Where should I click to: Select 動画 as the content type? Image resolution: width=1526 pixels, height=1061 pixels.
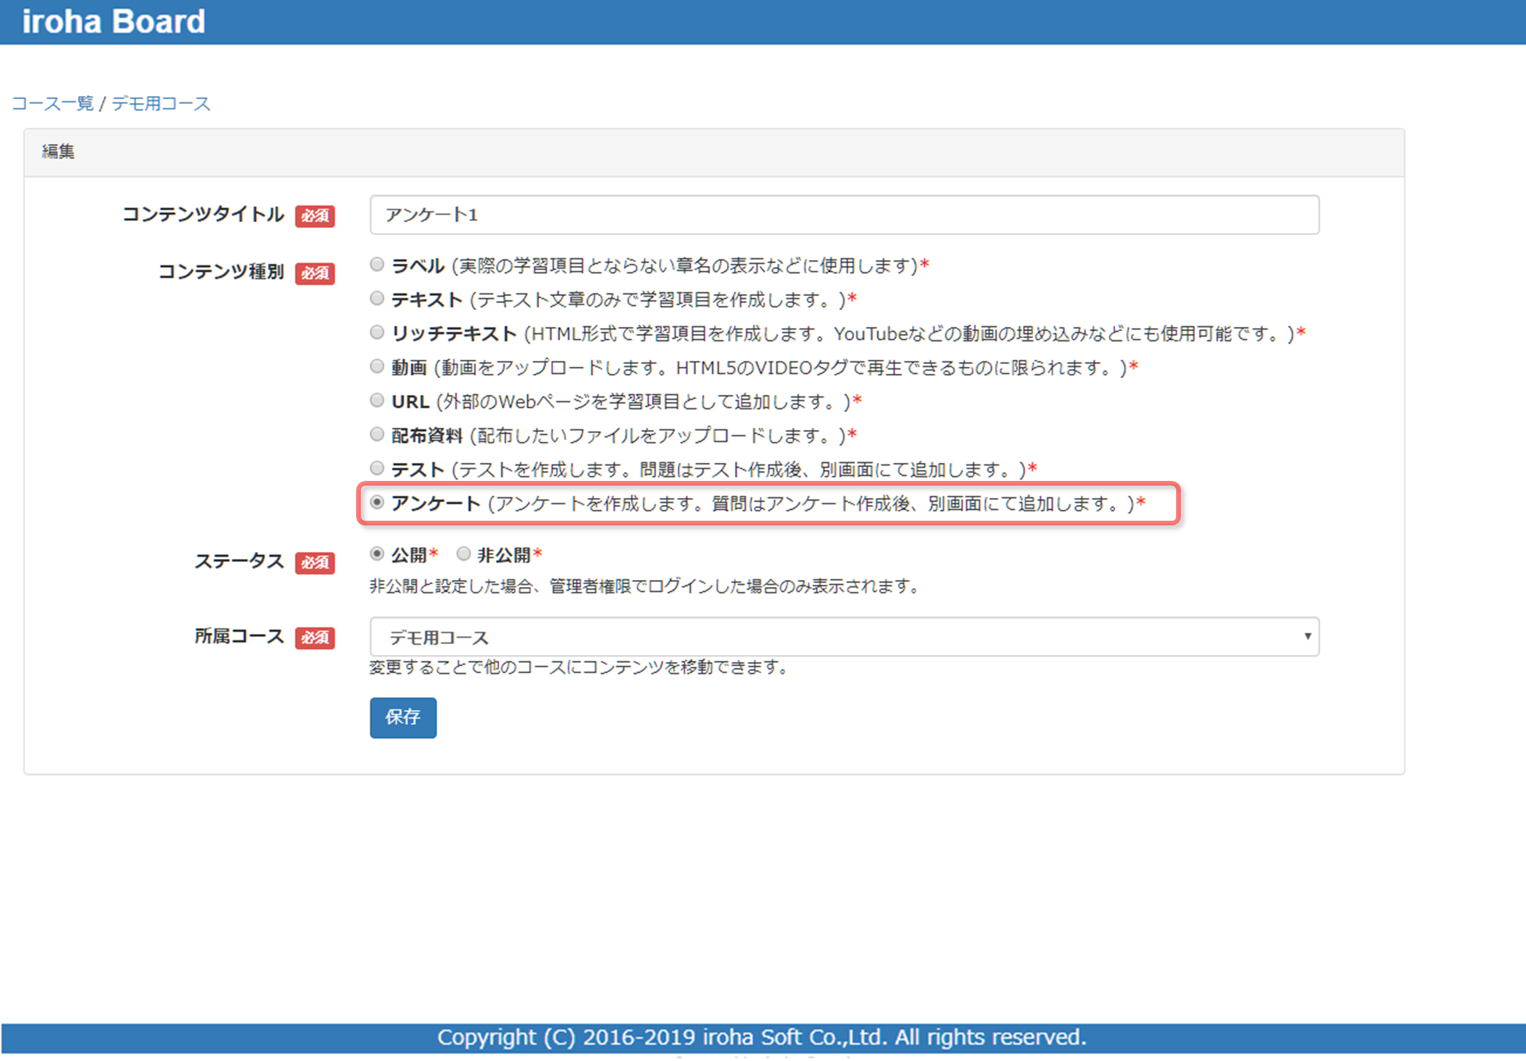[x=377, y=366]
